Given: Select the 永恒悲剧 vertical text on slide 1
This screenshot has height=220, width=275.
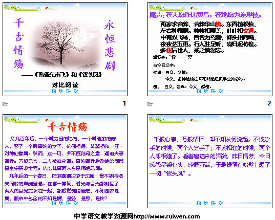Looking at the screenshot, I should (x=110, y=46).
